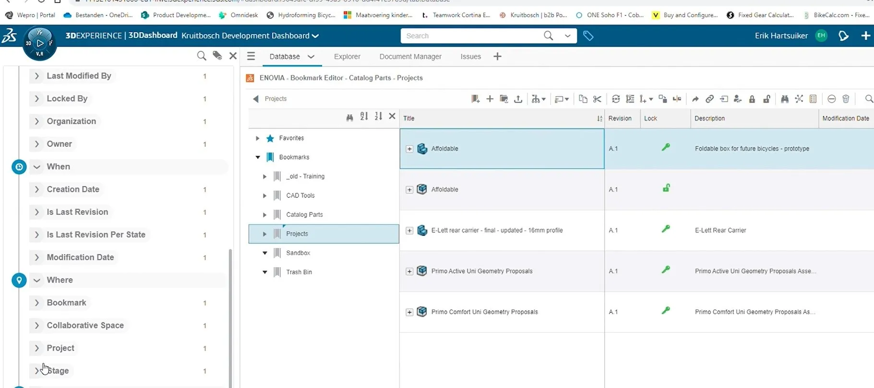
Task: Click the closed padlock lock icon in toolbar
Action: coord(752,99)
